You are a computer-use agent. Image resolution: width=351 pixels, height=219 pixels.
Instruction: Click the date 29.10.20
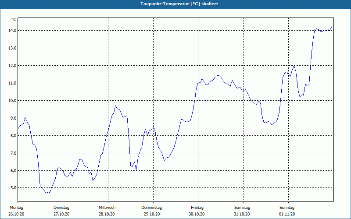152,214
